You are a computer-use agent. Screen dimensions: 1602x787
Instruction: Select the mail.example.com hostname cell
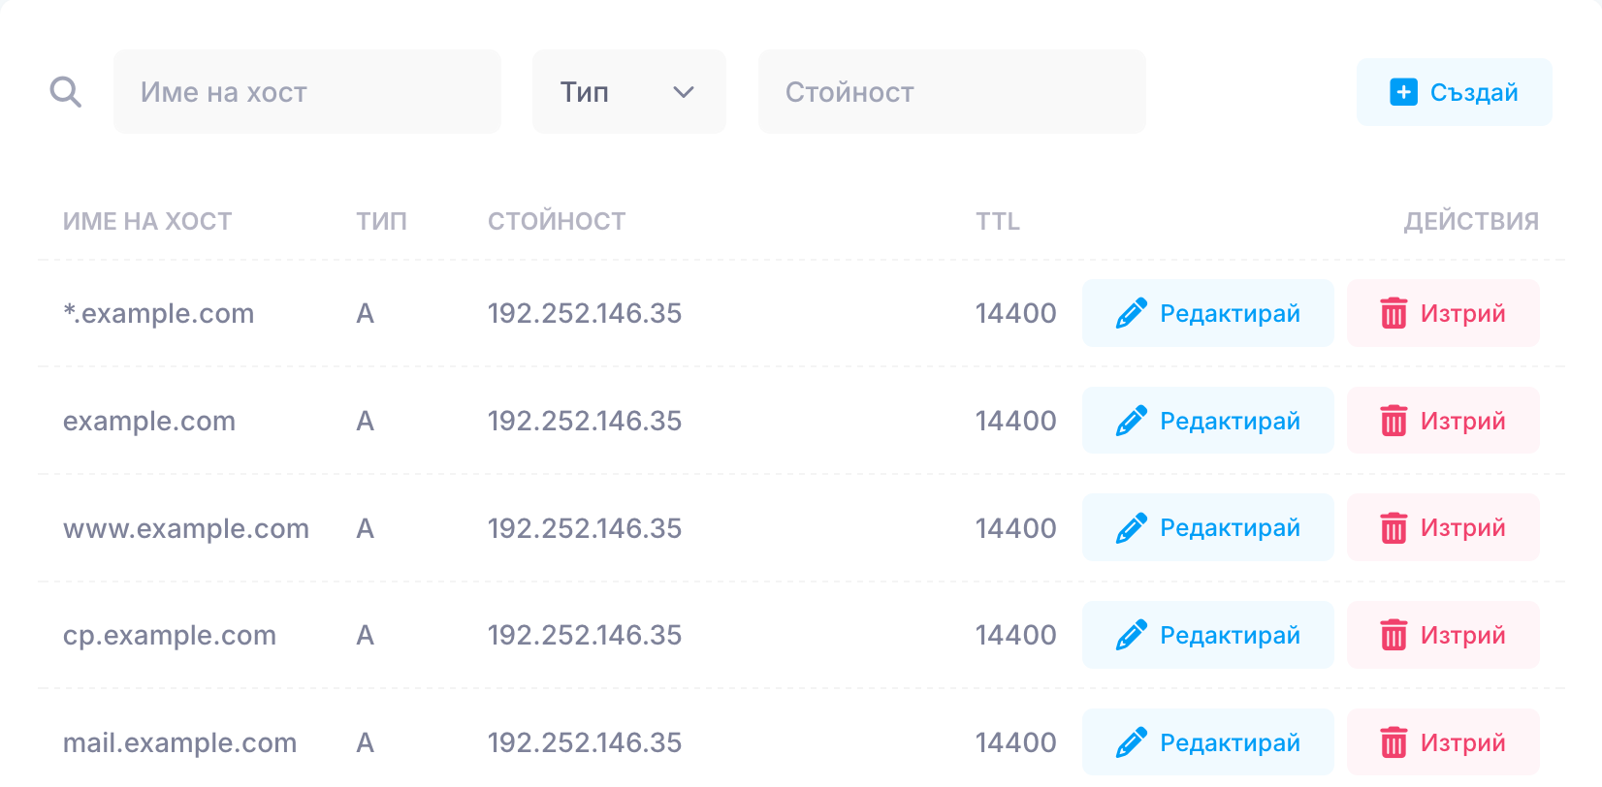180,743
